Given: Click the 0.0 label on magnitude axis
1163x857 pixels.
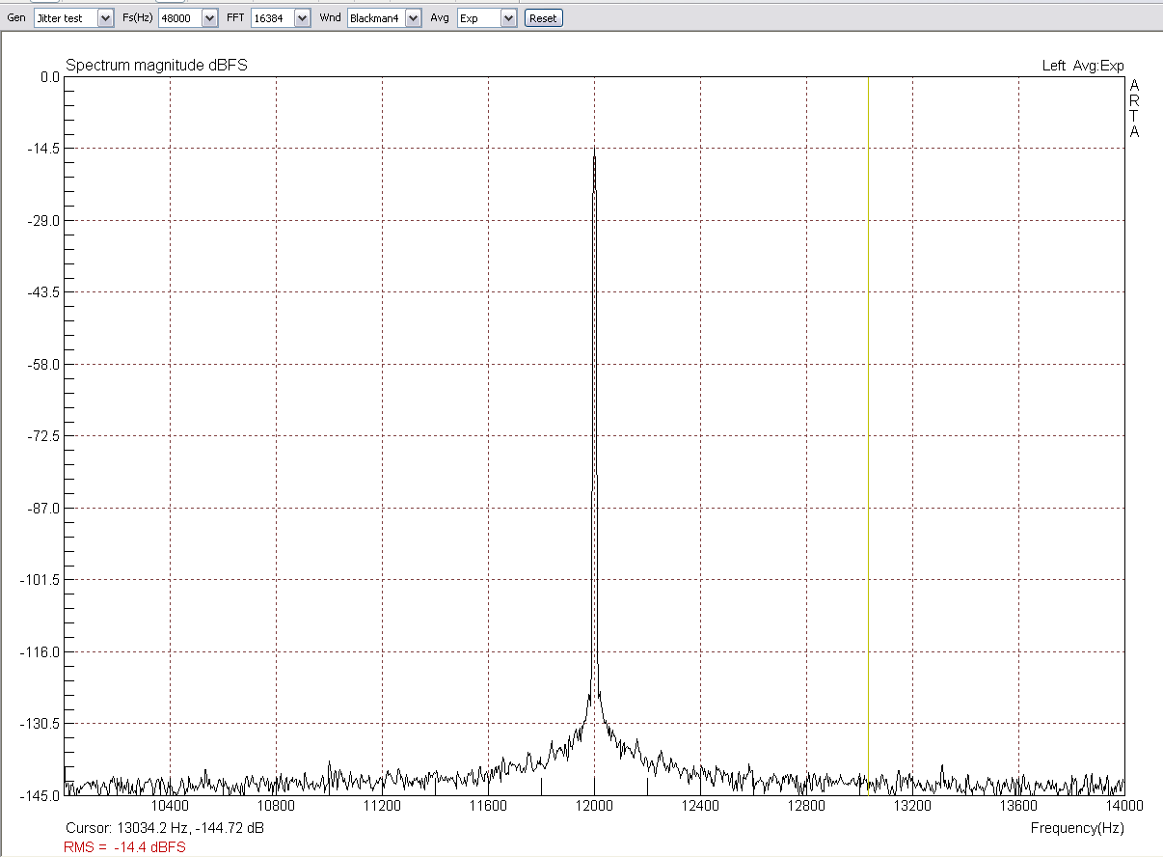Looking at the screenshot, I should pyautogui.click(x=48, y=77).
